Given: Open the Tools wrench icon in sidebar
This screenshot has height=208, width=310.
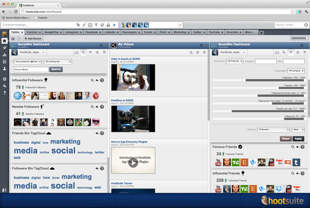Looking at the screenshot, I should (x=4, y=86).
